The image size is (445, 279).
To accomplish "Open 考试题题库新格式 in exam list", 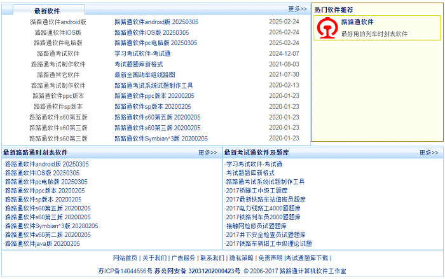I will [250, 173].
